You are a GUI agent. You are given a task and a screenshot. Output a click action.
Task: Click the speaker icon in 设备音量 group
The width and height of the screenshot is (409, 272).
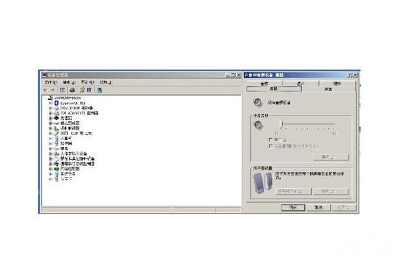258,125
